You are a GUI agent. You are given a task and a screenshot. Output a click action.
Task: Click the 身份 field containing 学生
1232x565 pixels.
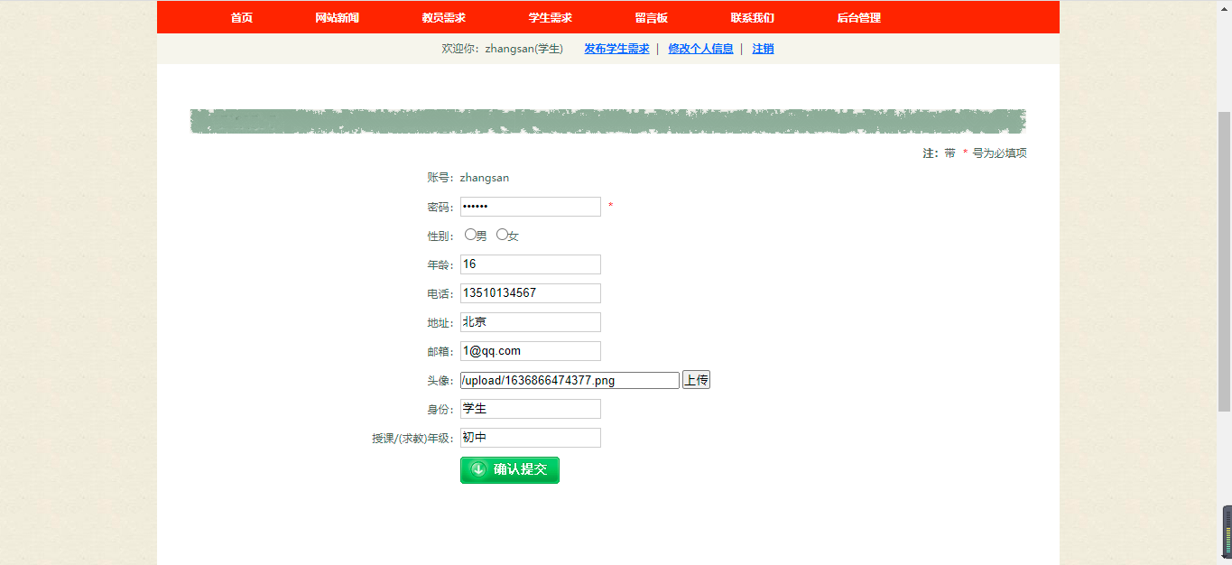tap(531, 409)
